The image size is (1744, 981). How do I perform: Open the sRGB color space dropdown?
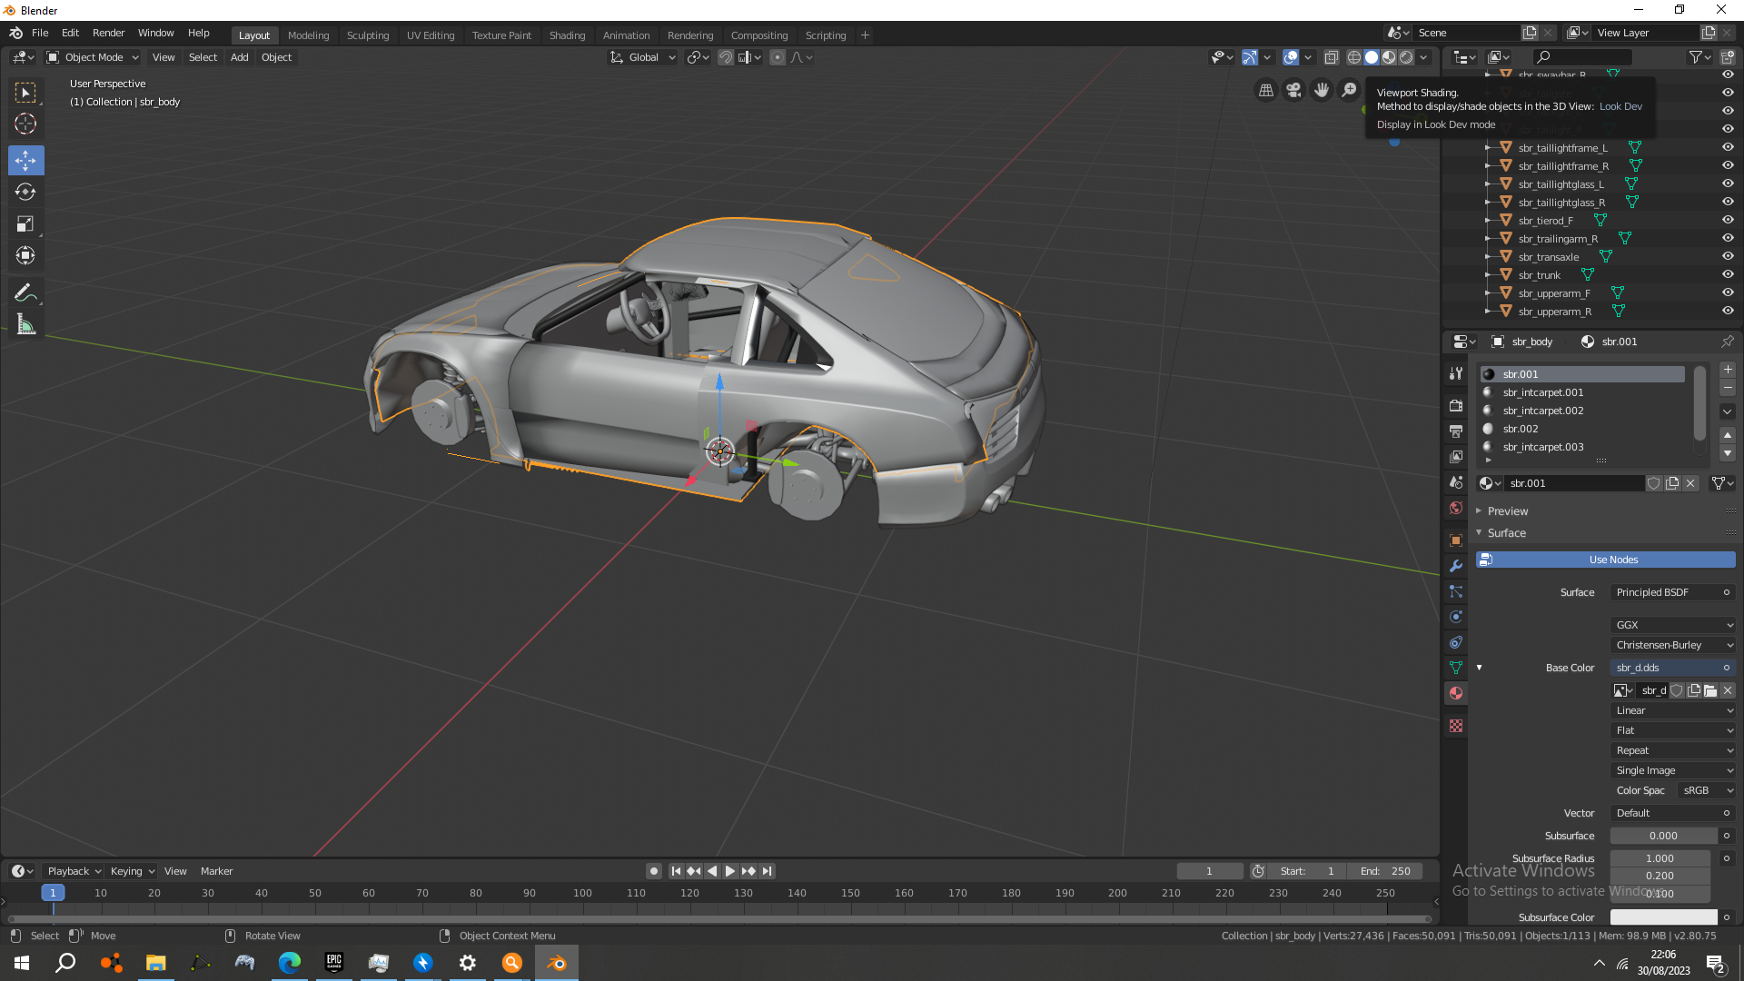(x=1707, y=790)
